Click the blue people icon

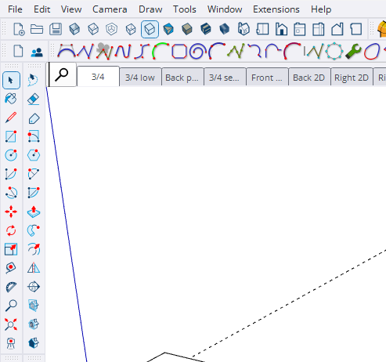pyautogui.click(x=37, y=52)
